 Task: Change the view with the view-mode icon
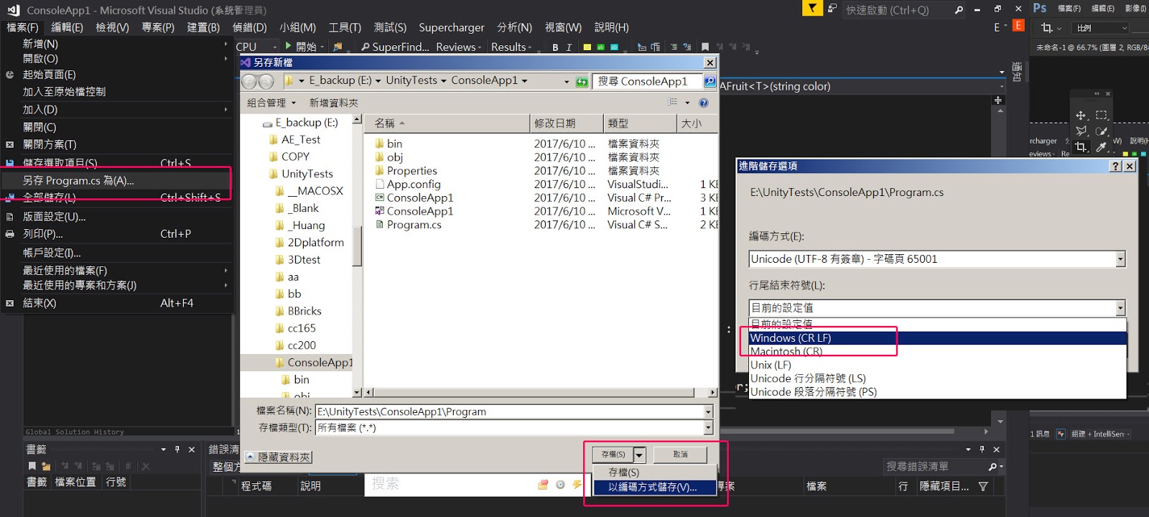click(x=672, y=103)
